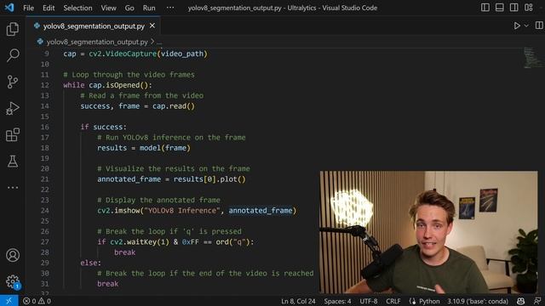
Task: Open the Accounts menu icon
Action: pyautogui.click(x=13, y=255)
